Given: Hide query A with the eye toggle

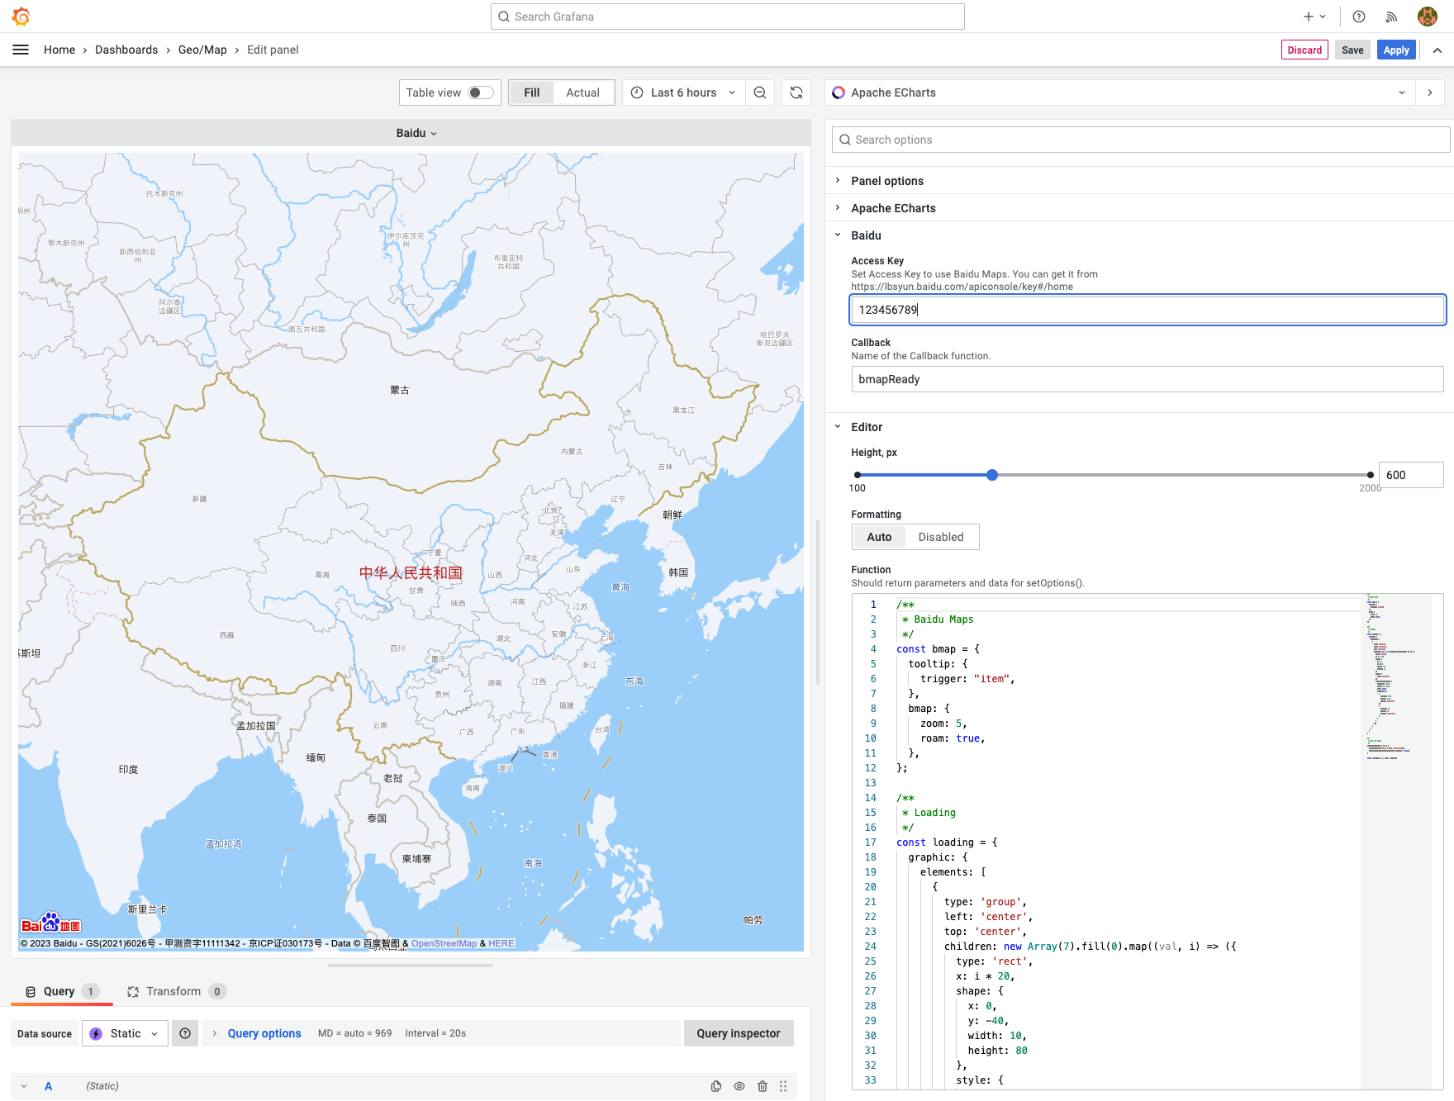Looking at the screenshot, I should 739,1086.
